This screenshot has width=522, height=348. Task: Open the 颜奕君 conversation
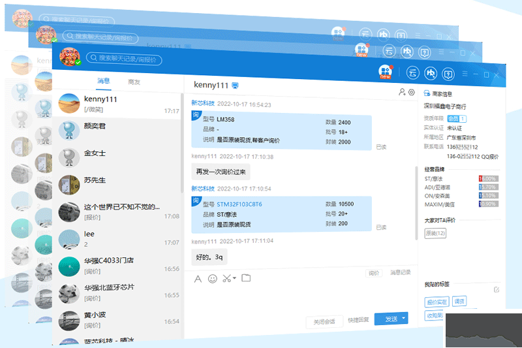point(118,130)
